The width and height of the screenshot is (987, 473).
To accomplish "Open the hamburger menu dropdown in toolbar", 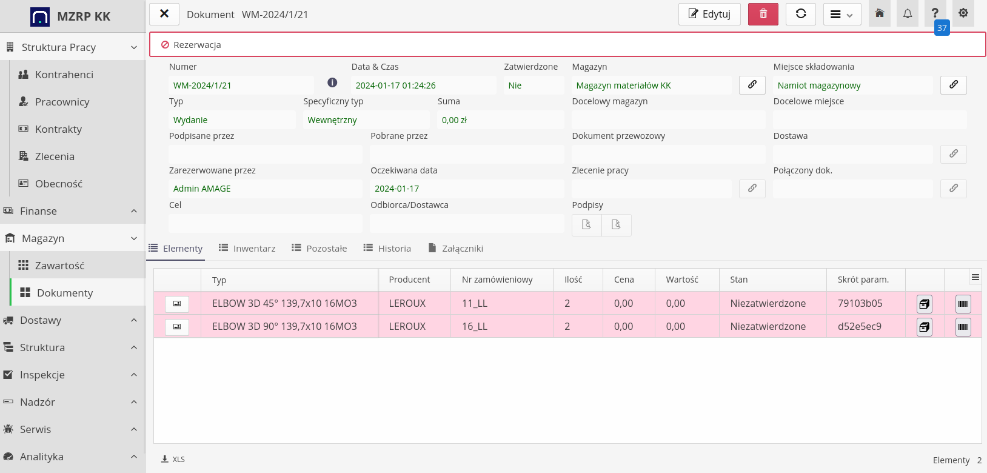I will click(841, 14).
